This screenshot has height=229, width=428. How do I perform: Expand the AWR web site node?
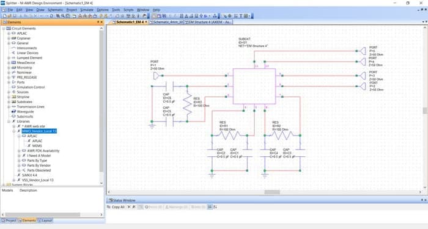[14, 126]
